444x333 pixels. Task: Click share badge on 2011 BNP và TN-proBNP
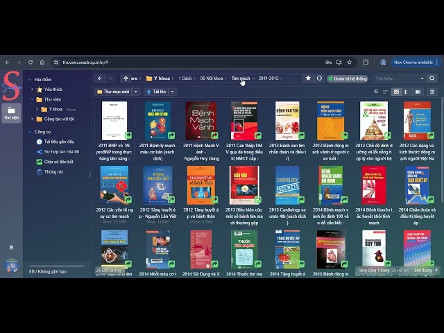coord(128,135)
